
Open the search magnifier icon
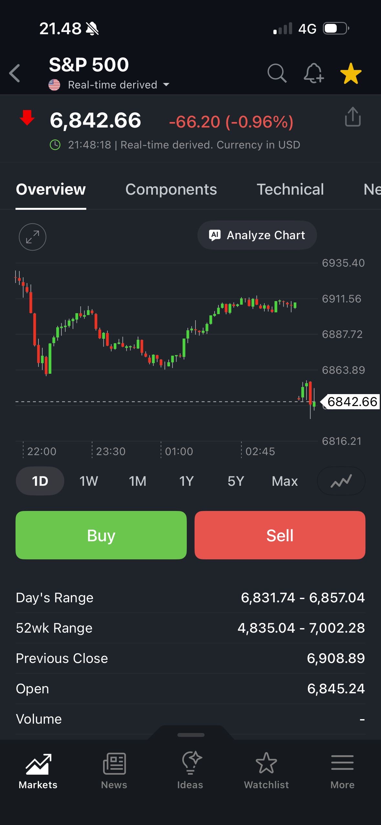click(277, 73)
